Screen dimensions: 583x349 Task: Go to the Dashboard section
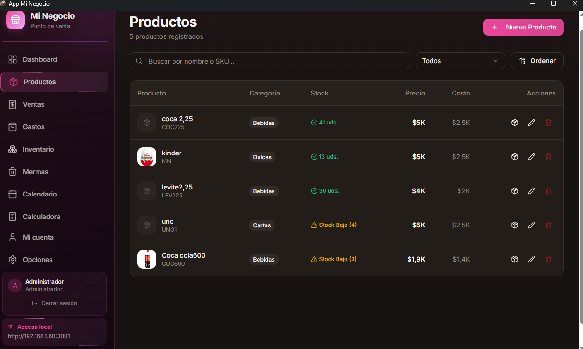(40, 59)
